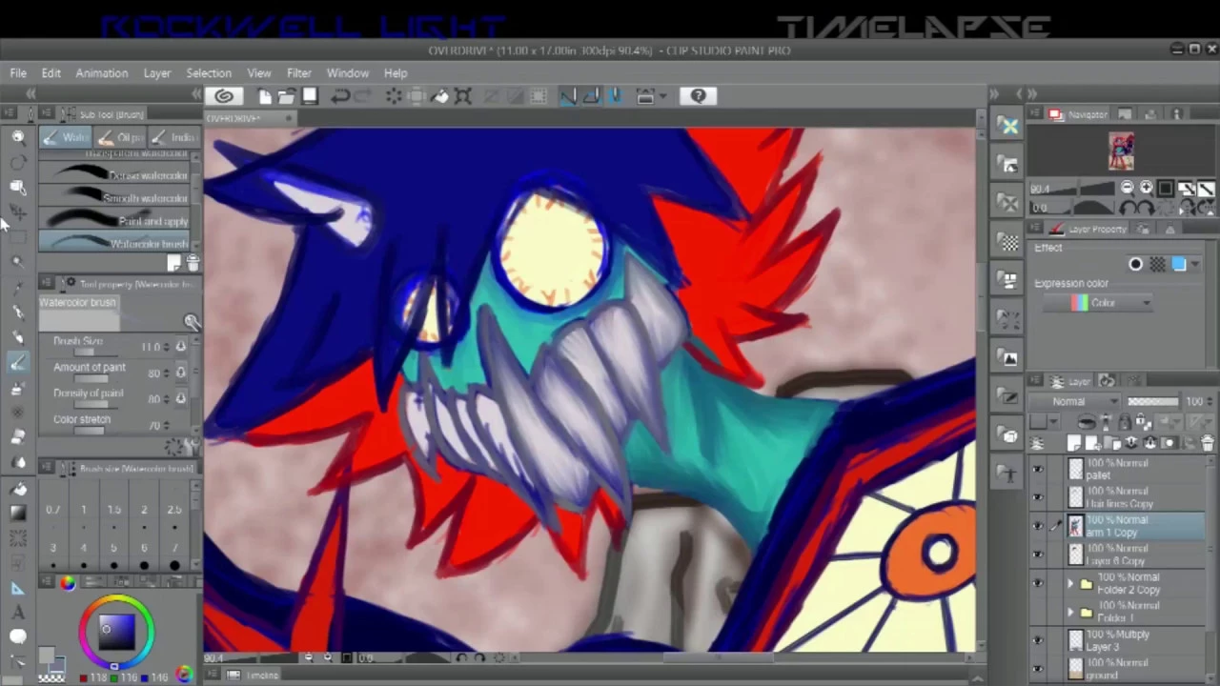Open the File menu
Viewport: 1220px width, 686px height.
click(x=18, y=73)
